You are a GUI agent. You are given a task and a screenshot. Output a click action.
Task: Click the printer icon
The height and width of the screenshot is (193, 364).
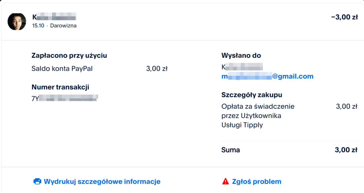(37, 181)
